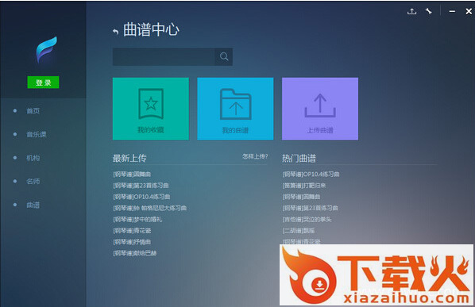Open [钢琴谱]圆舞曲 under 最新上传
Viewport: 475px width, 307px height.
pos(132,175)
